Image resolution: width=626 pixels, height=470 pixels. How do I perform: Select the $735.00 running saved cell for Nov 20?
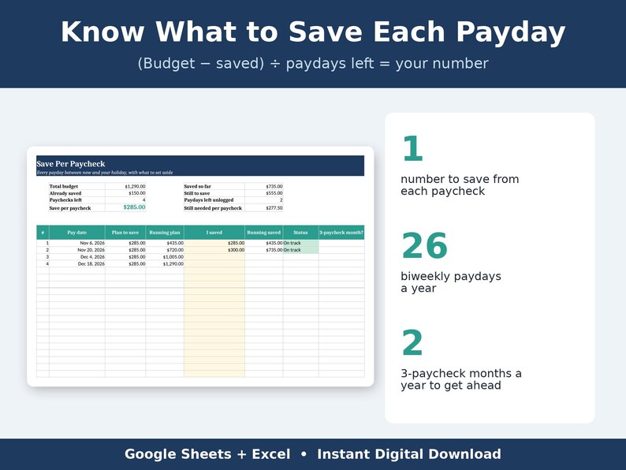tap(264, 250)
